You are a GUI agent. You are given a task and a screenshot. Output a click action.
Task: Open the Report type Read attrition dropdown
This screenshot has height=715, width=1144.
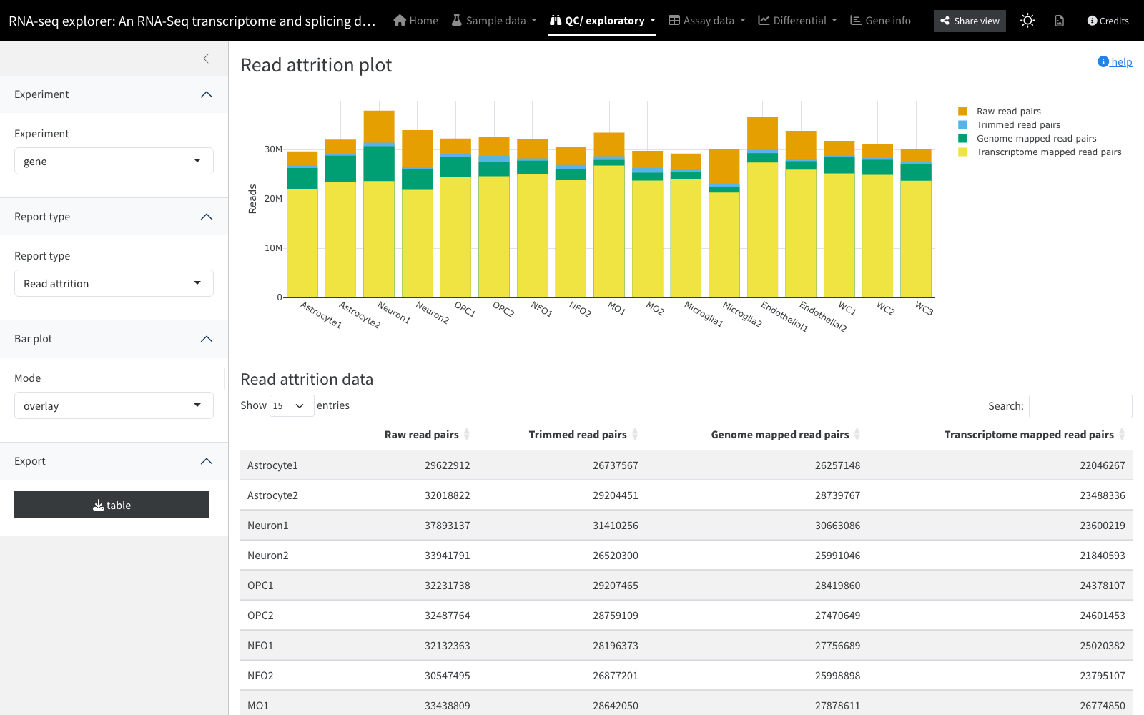click(x=114, y=283)
